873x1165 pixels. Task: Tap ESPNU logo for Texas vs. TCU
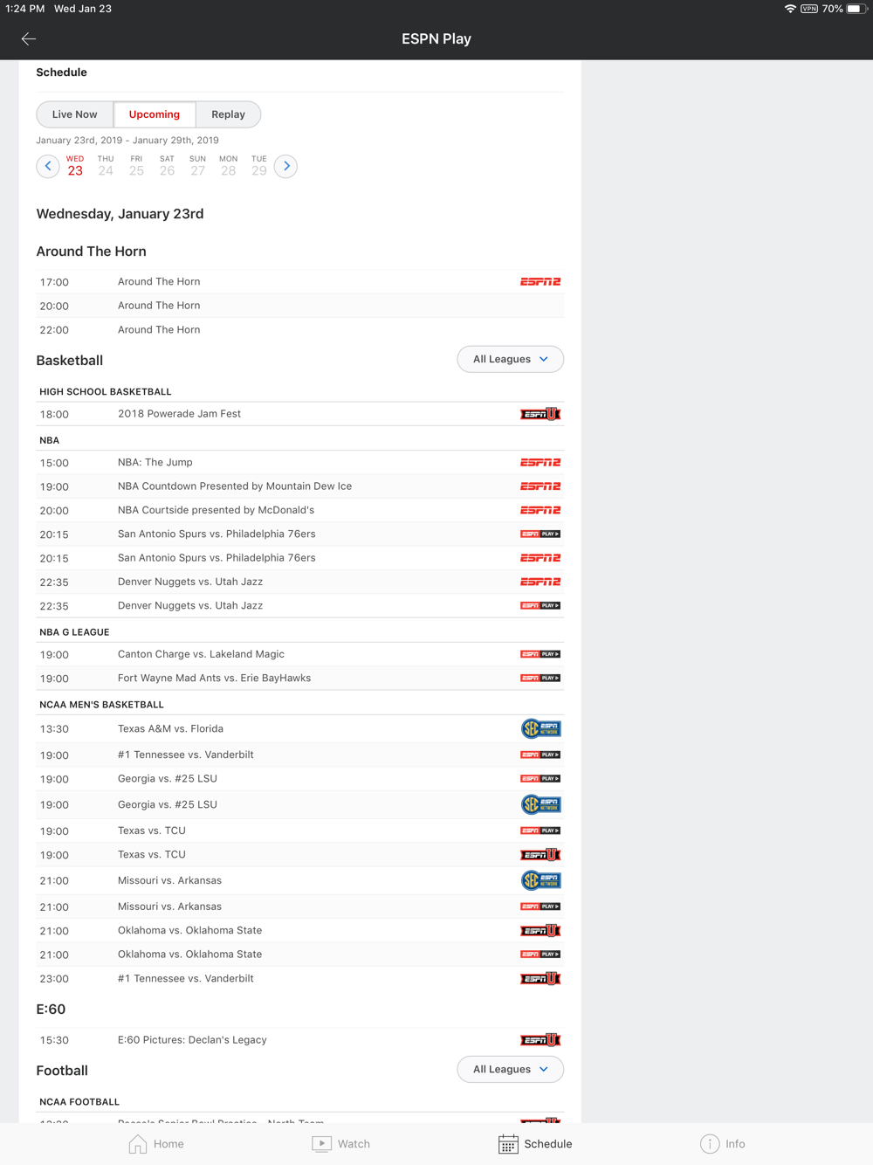pyautogui.click(x=540, y=855)
